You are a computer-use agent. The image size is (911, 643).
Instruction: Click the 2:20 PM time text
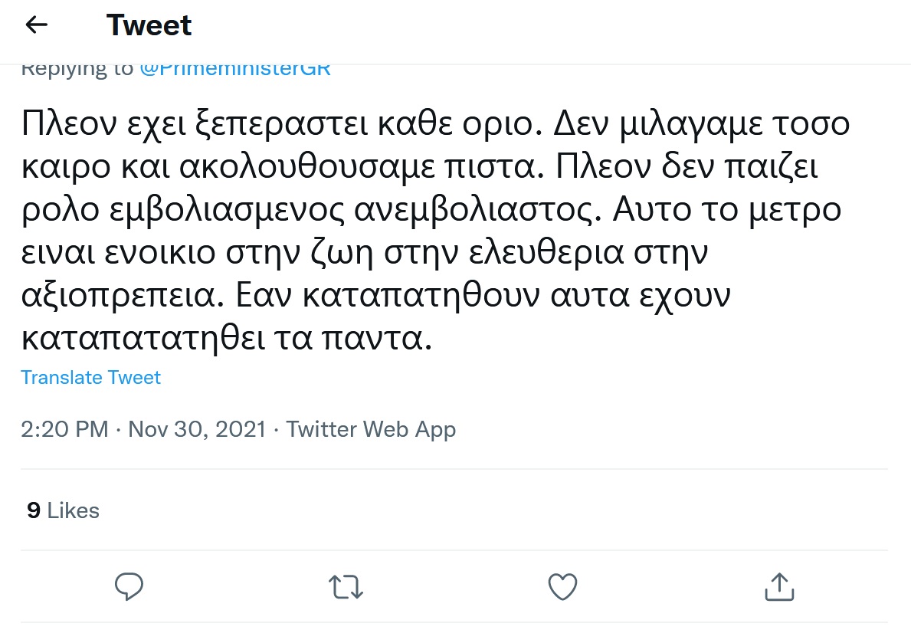click(64, 429)
